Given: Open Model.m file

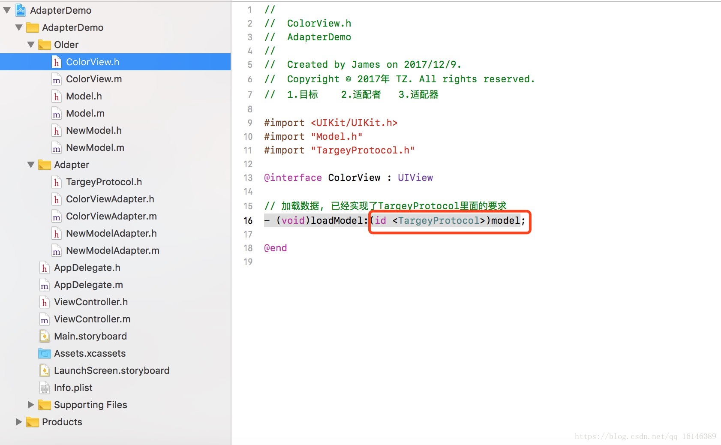Looking at the screenshot, I should [x=85, y=113].
